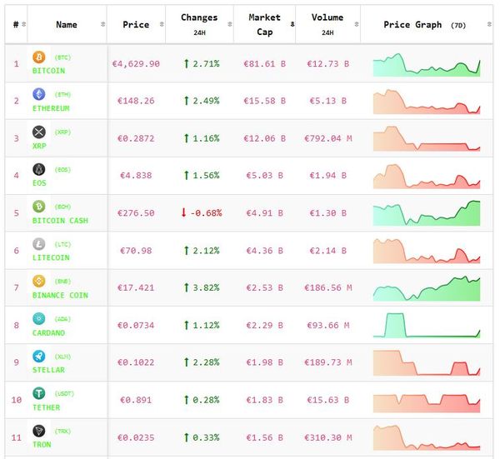Open the TRON name link
The width and height of the screenshot is (500, 459).
coord(42,444)
